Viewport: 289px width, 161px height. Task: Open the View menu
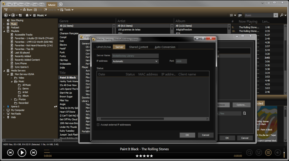coord(21,4)
